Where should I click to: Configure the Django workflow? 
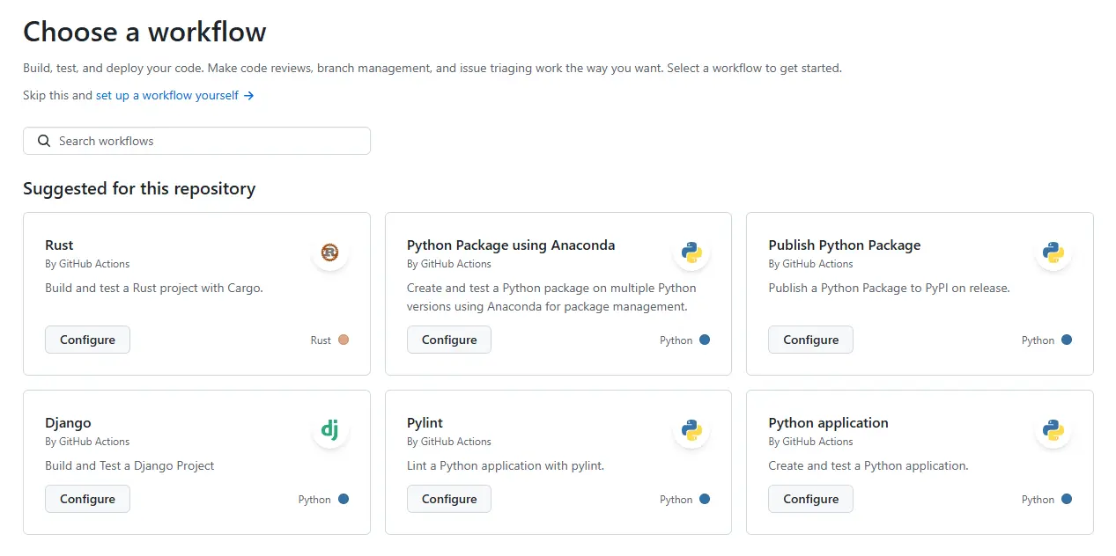(x=87, y=499)
